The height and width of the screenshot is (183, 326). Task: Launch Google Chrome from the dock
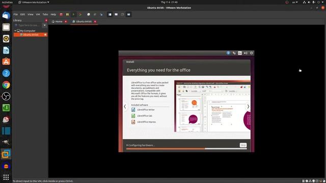coord(6,85)
